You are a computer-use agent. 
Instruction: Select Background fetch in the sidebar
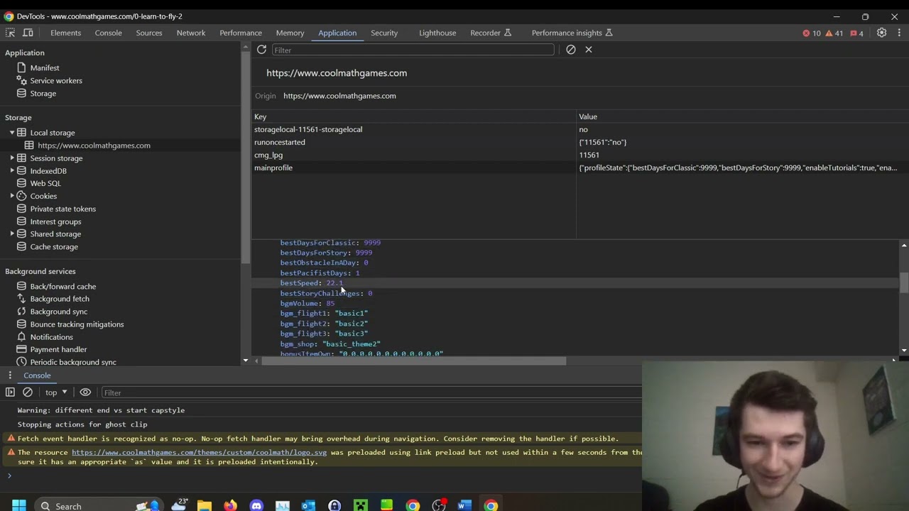(x=60, y=299)
